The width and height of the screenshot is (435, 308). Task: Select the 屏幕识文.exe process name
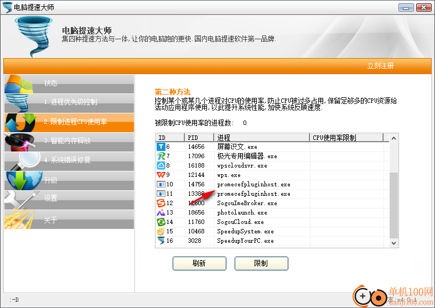click(x=237, y=147)
